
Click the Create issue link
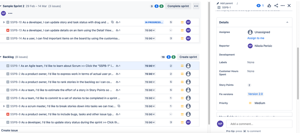(10, 130)
